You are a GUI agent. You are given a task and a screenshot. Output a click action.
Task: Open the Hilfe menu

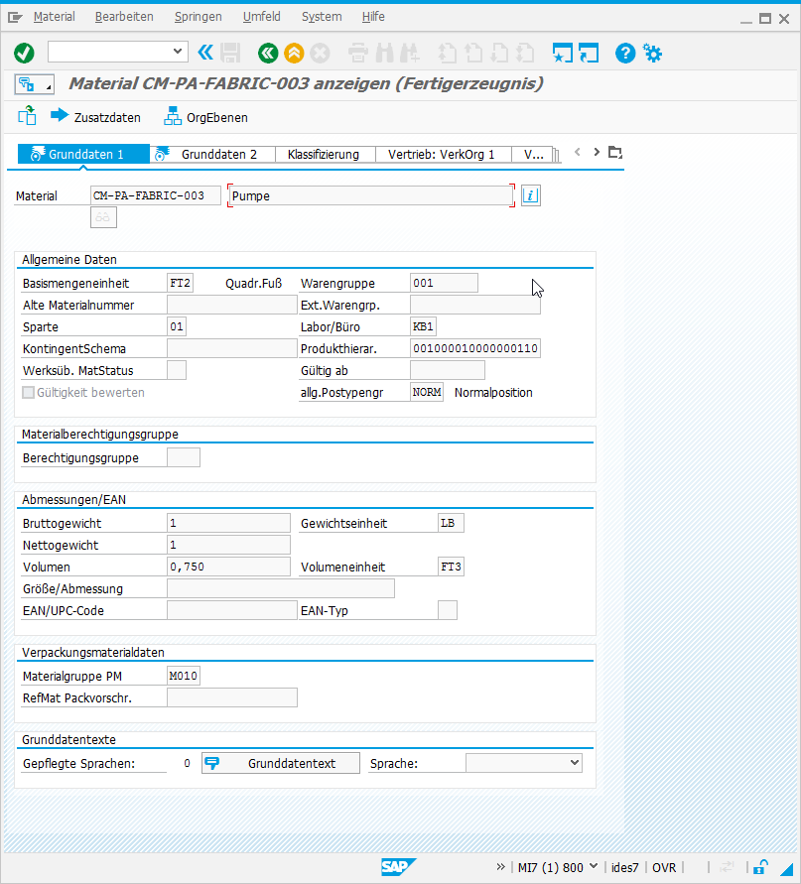tap(373, 17)
